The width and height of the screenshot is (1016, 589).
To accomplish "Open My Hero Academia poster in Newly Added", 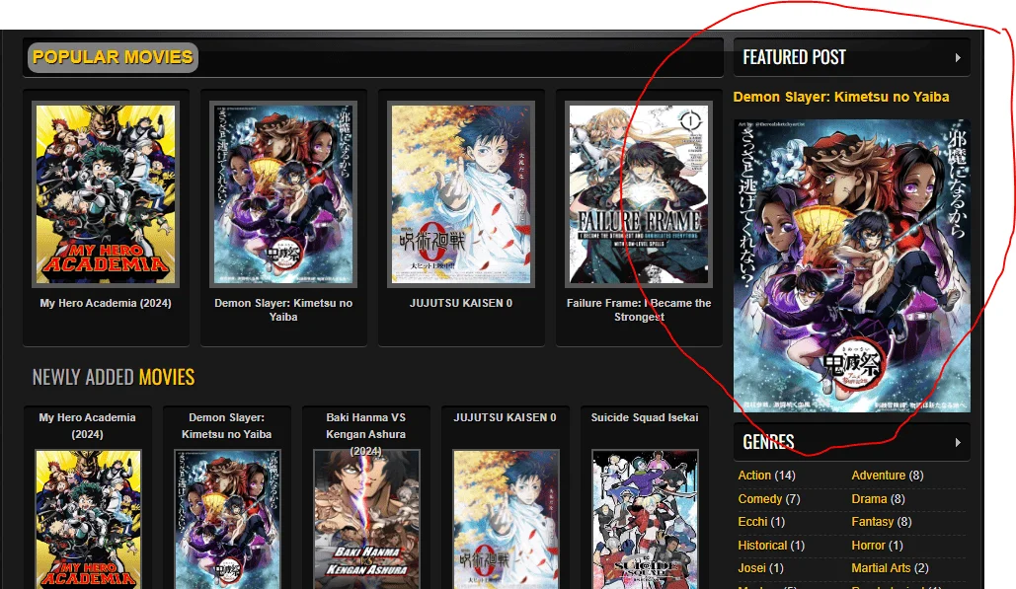I will 88,519.
